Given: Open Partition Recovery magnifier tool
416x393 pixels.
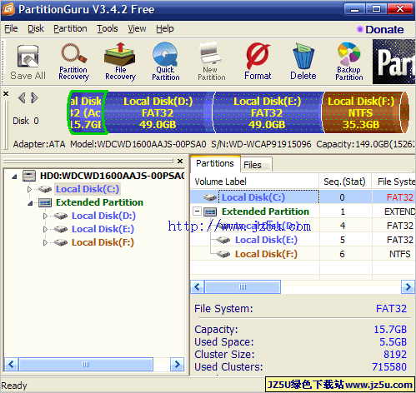Looking at the screenshot, I should 73,62.
